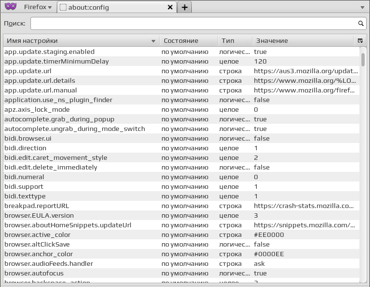Image resolution: width=370 pixels, height=287 pixels.
Task: Select the app.update.url preference
Action: click(x=182, y=71)
